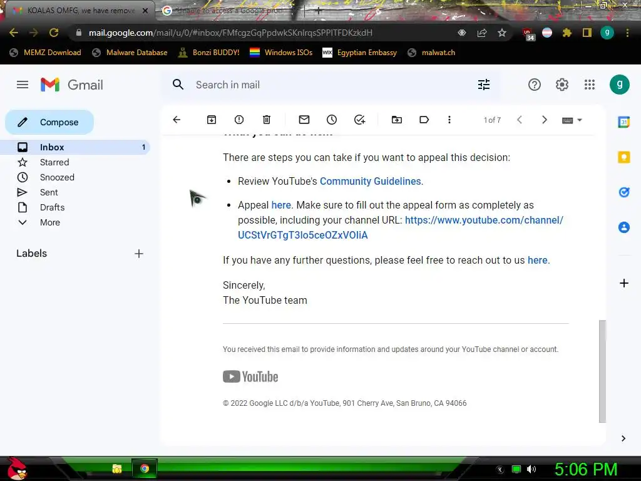This screenshot has width=641, height=481.
Task: Go to newer email arrow
Action: coord(520,120)
